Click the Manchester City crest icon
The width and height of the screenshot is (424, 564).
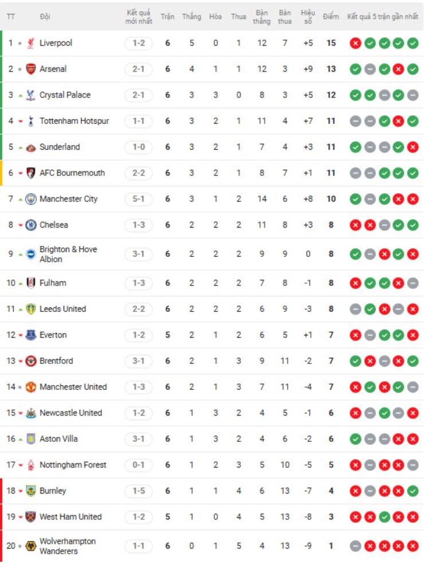pyautogui.click(x=31, y=199)
